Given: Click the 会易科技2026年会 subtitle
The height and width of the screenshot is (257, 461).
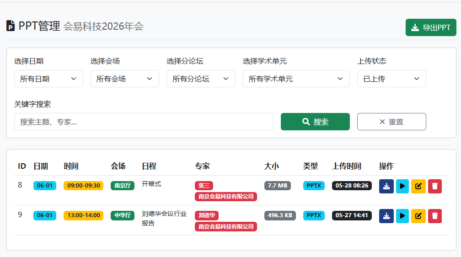Looking at the screenshot, I should tap(103, 27).
